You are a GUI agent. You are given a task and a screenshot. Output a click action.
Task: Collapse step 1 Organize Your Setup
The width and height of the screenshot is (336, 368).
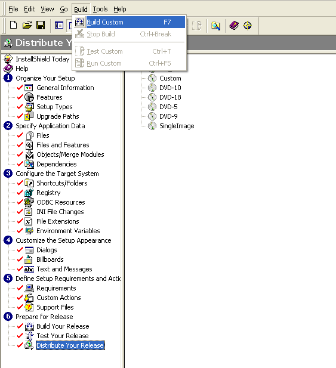(8, 78)
